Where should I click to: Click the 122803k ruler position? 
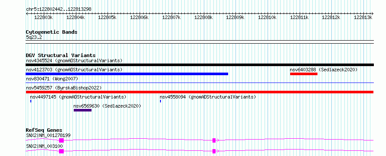point(43,17)
